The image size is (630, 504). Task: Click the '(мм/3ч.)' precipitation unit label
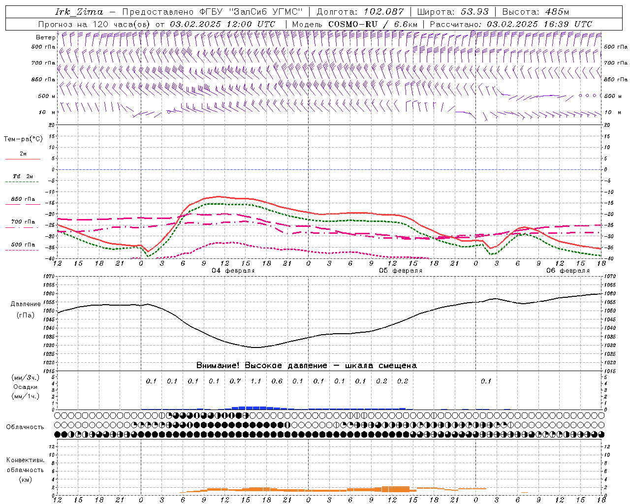[x=26, y=378]
